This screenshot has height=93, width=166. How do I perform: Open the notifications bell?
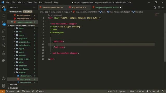(163, 91)
